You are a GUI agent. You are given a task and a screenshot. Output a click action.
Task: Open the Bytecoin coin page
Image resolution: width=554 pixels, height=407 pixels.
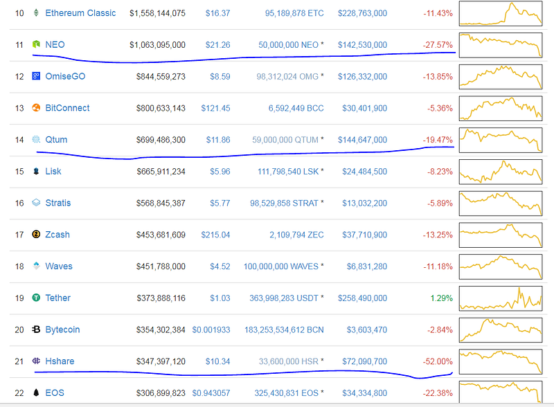(x=62, y=329)
